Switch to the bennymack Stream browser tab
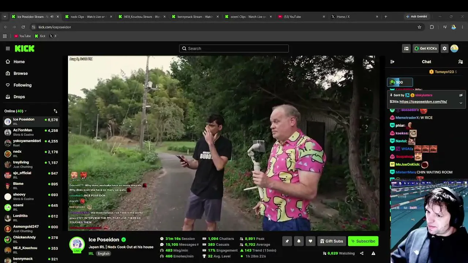The image size is (468, 263). 195,16
